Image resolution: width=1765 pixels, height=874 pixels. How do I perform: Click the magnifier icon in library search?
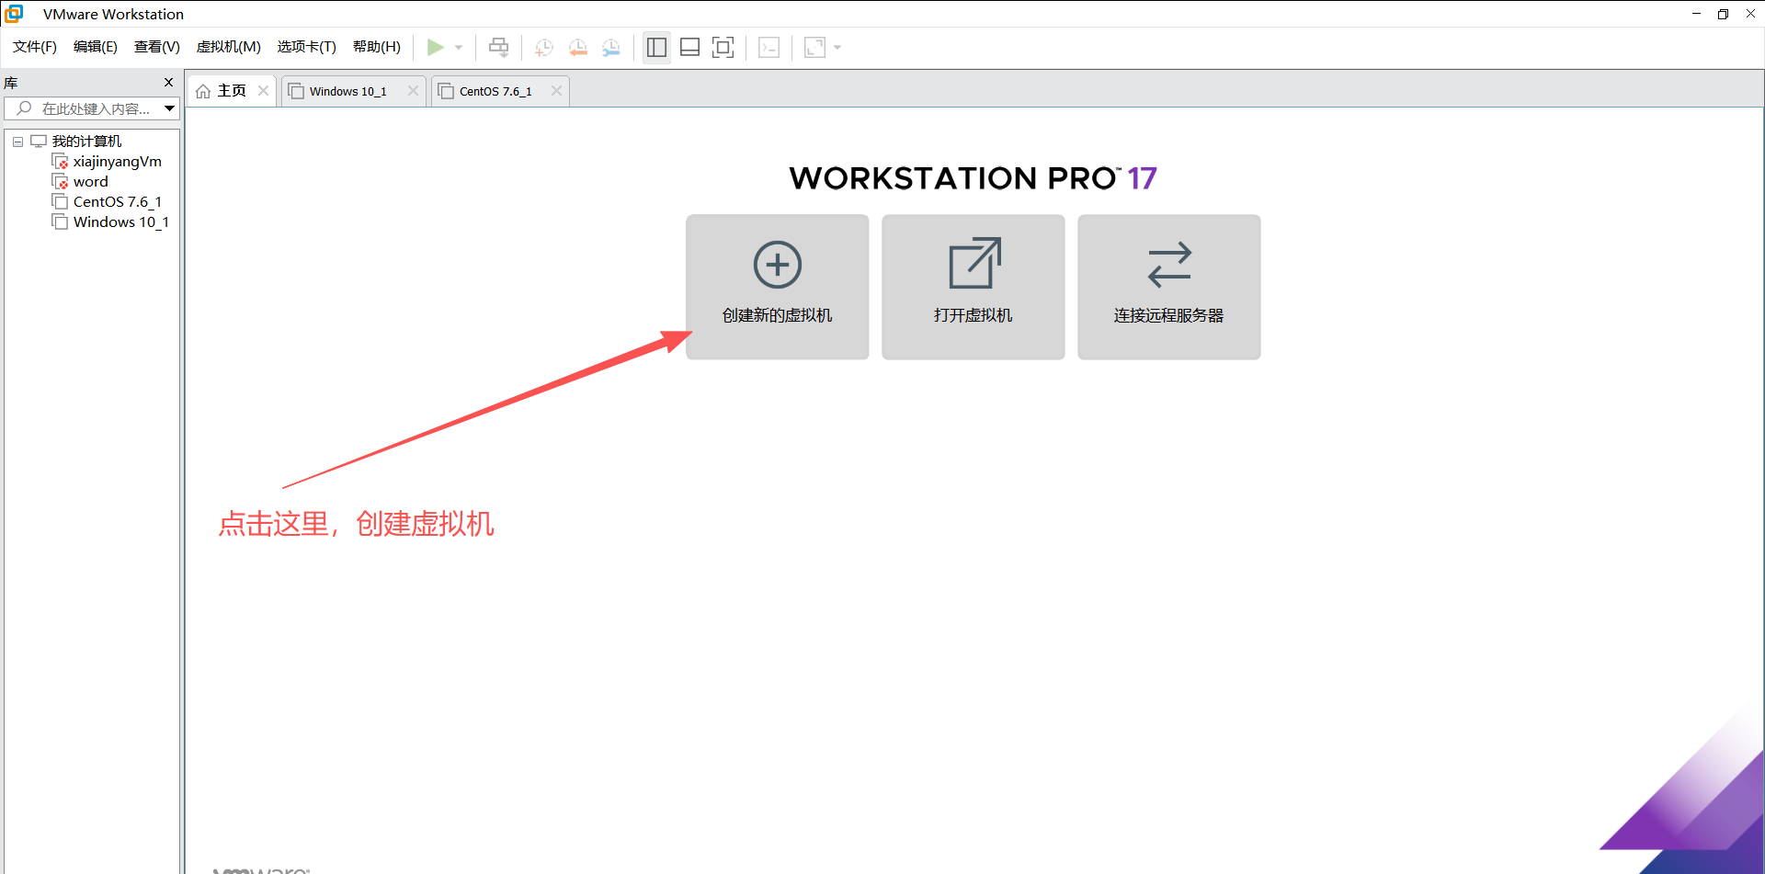[x=24, y=108]
